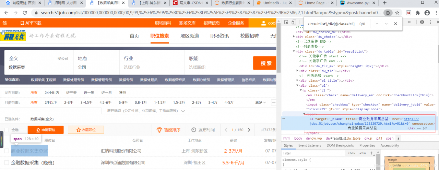Select the 24小时内 publish date filter
The image size is (439, 170).
tap(52, 93)
